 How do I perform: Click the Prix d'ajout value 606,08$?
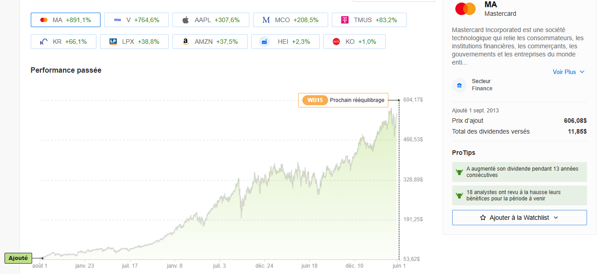click(x=575, y=121)
